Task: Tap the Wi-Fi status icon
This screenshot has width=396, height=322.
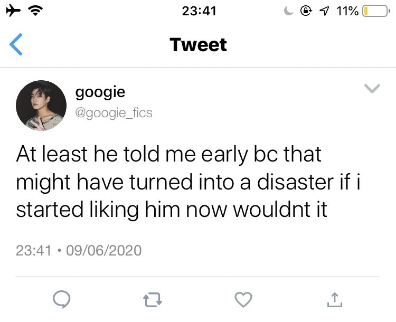Action: click(35, 11)
